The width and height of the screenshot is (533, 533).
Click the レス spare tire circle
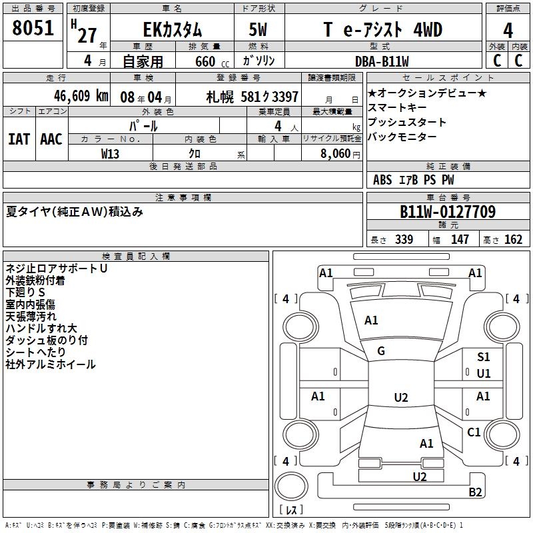point(293,492)
